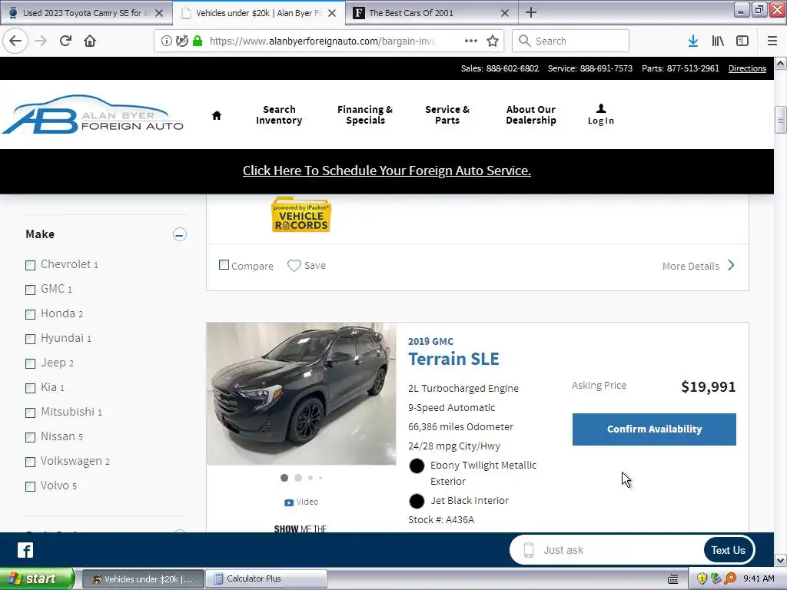Click the tracking protection shield icon
The width and height of the screenshot is (787, 590).
[x=181, y=41]
